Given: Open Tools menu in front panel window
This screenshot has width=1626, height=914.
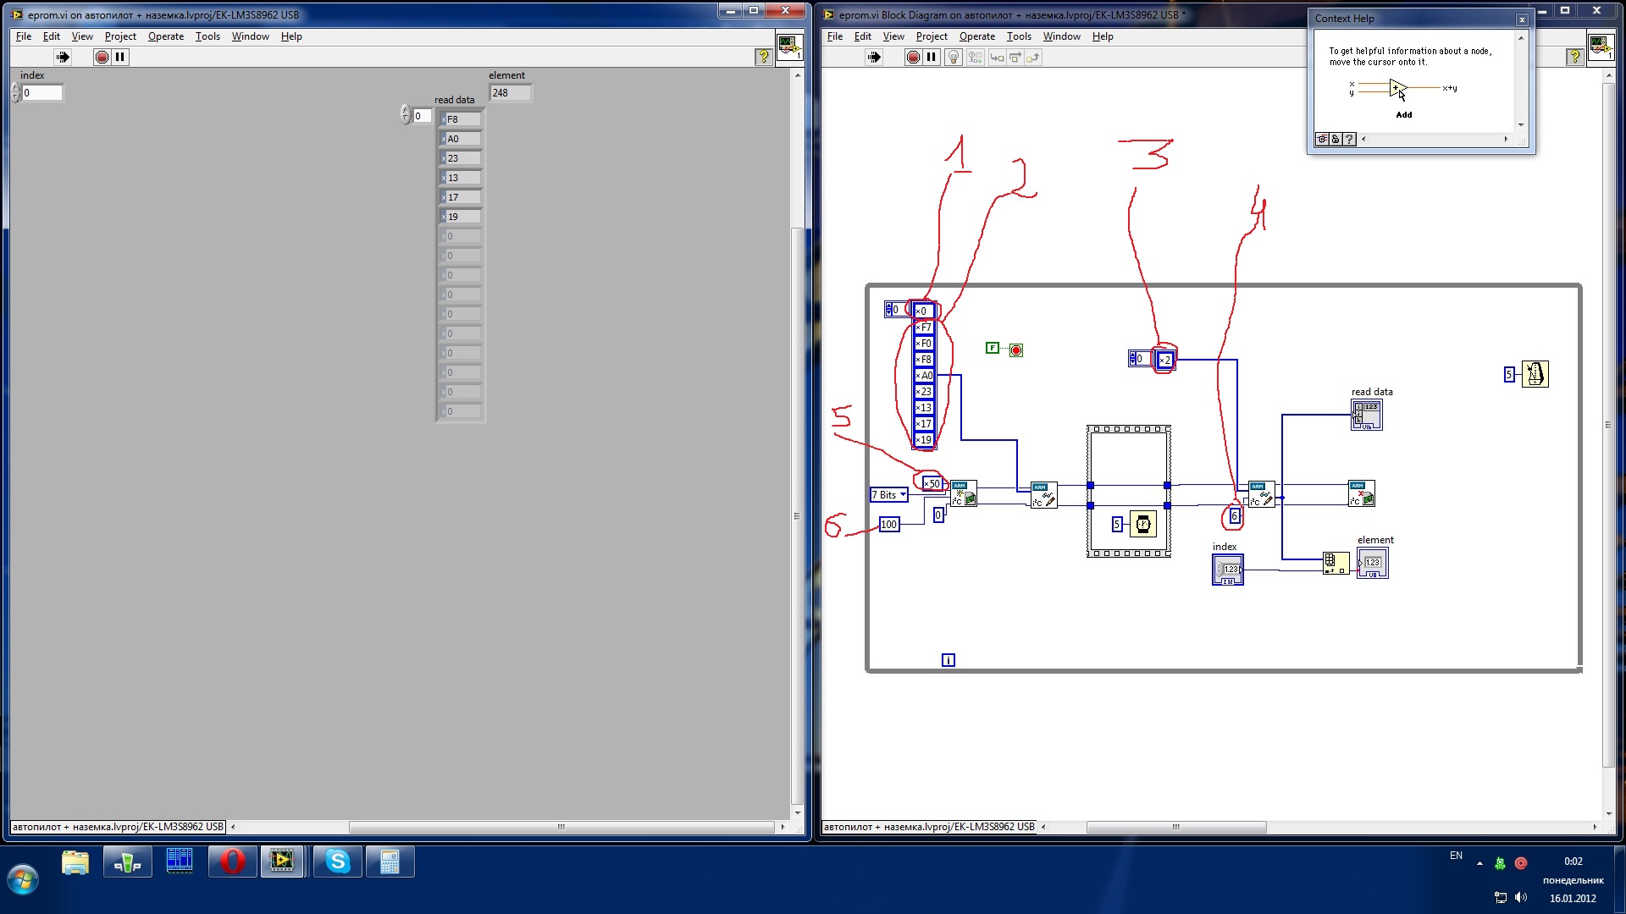Looking at the screenshot, I should click(x=207, y=36).
